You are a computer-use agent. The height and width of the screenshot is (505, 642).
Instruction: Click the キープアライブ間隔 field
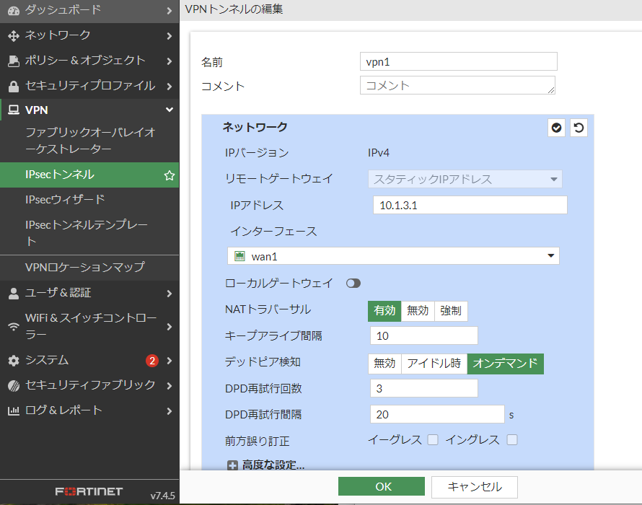tap(423, 336)
